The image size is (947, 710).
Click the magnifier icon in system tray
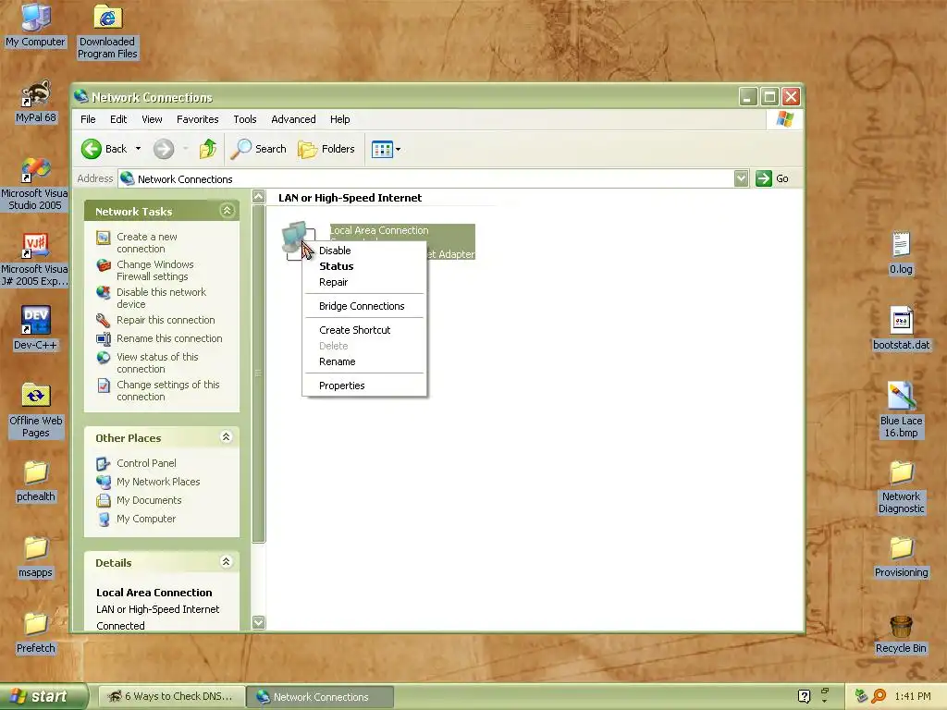pos(879,696)
